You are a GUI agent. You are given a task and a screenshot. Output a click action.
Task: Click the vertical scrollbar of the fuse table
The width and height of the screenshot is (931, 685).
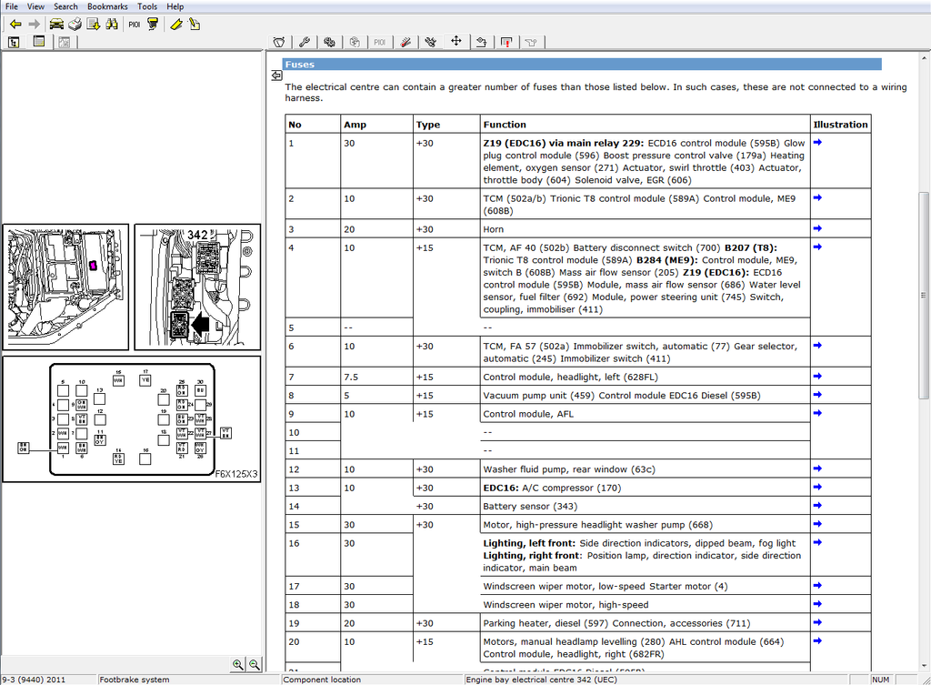pos(924,296)
